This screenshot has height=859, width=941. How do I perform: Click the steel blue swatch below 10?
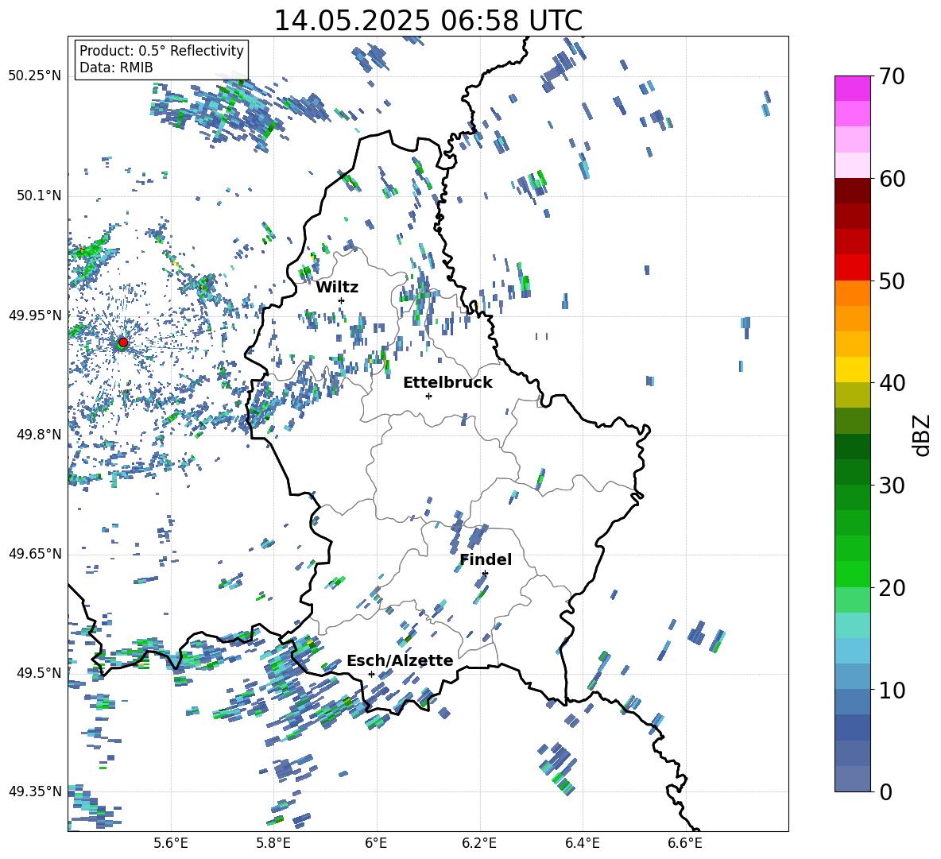click(x=852, y=702)
